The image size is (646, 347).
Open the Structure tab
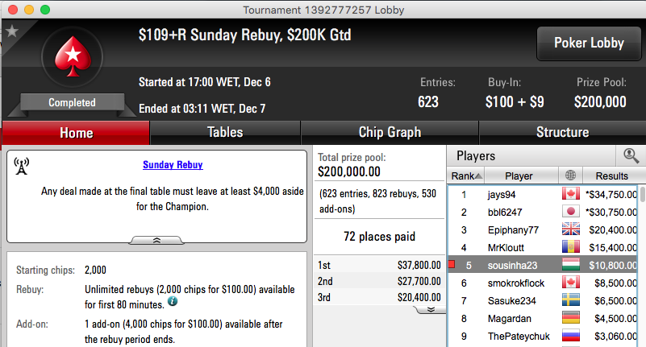click(562, 132)
